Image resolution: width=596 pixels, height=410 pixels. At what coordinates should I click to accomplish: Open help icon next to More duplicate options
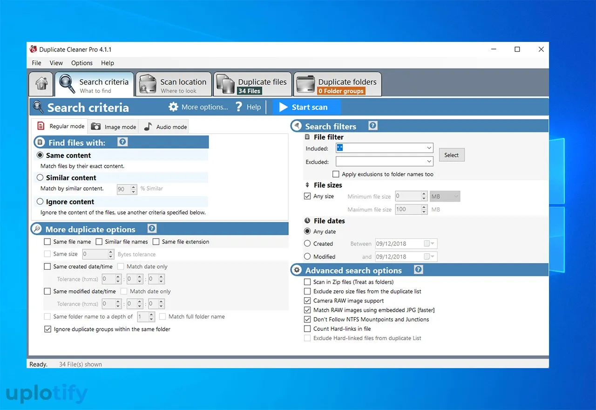tap(152, 228)
